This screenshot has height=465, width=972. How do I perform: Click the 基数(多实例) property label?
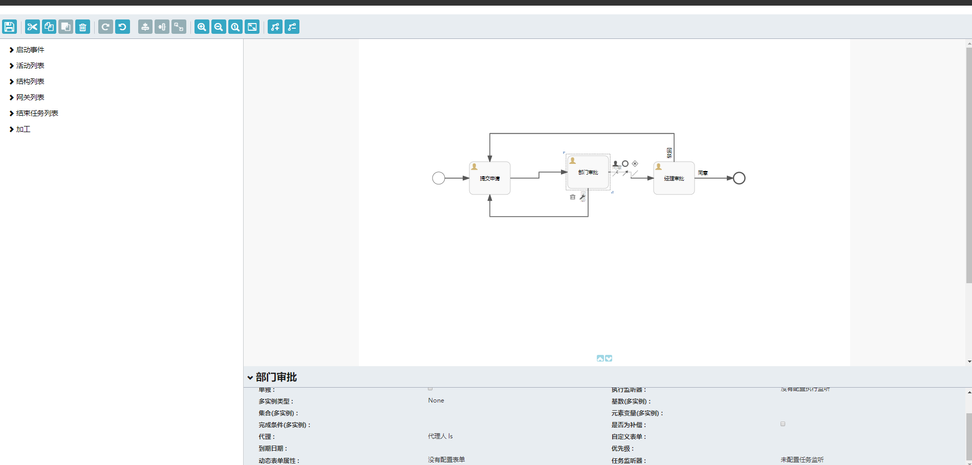pyautogui.click(x=631, y=401)
